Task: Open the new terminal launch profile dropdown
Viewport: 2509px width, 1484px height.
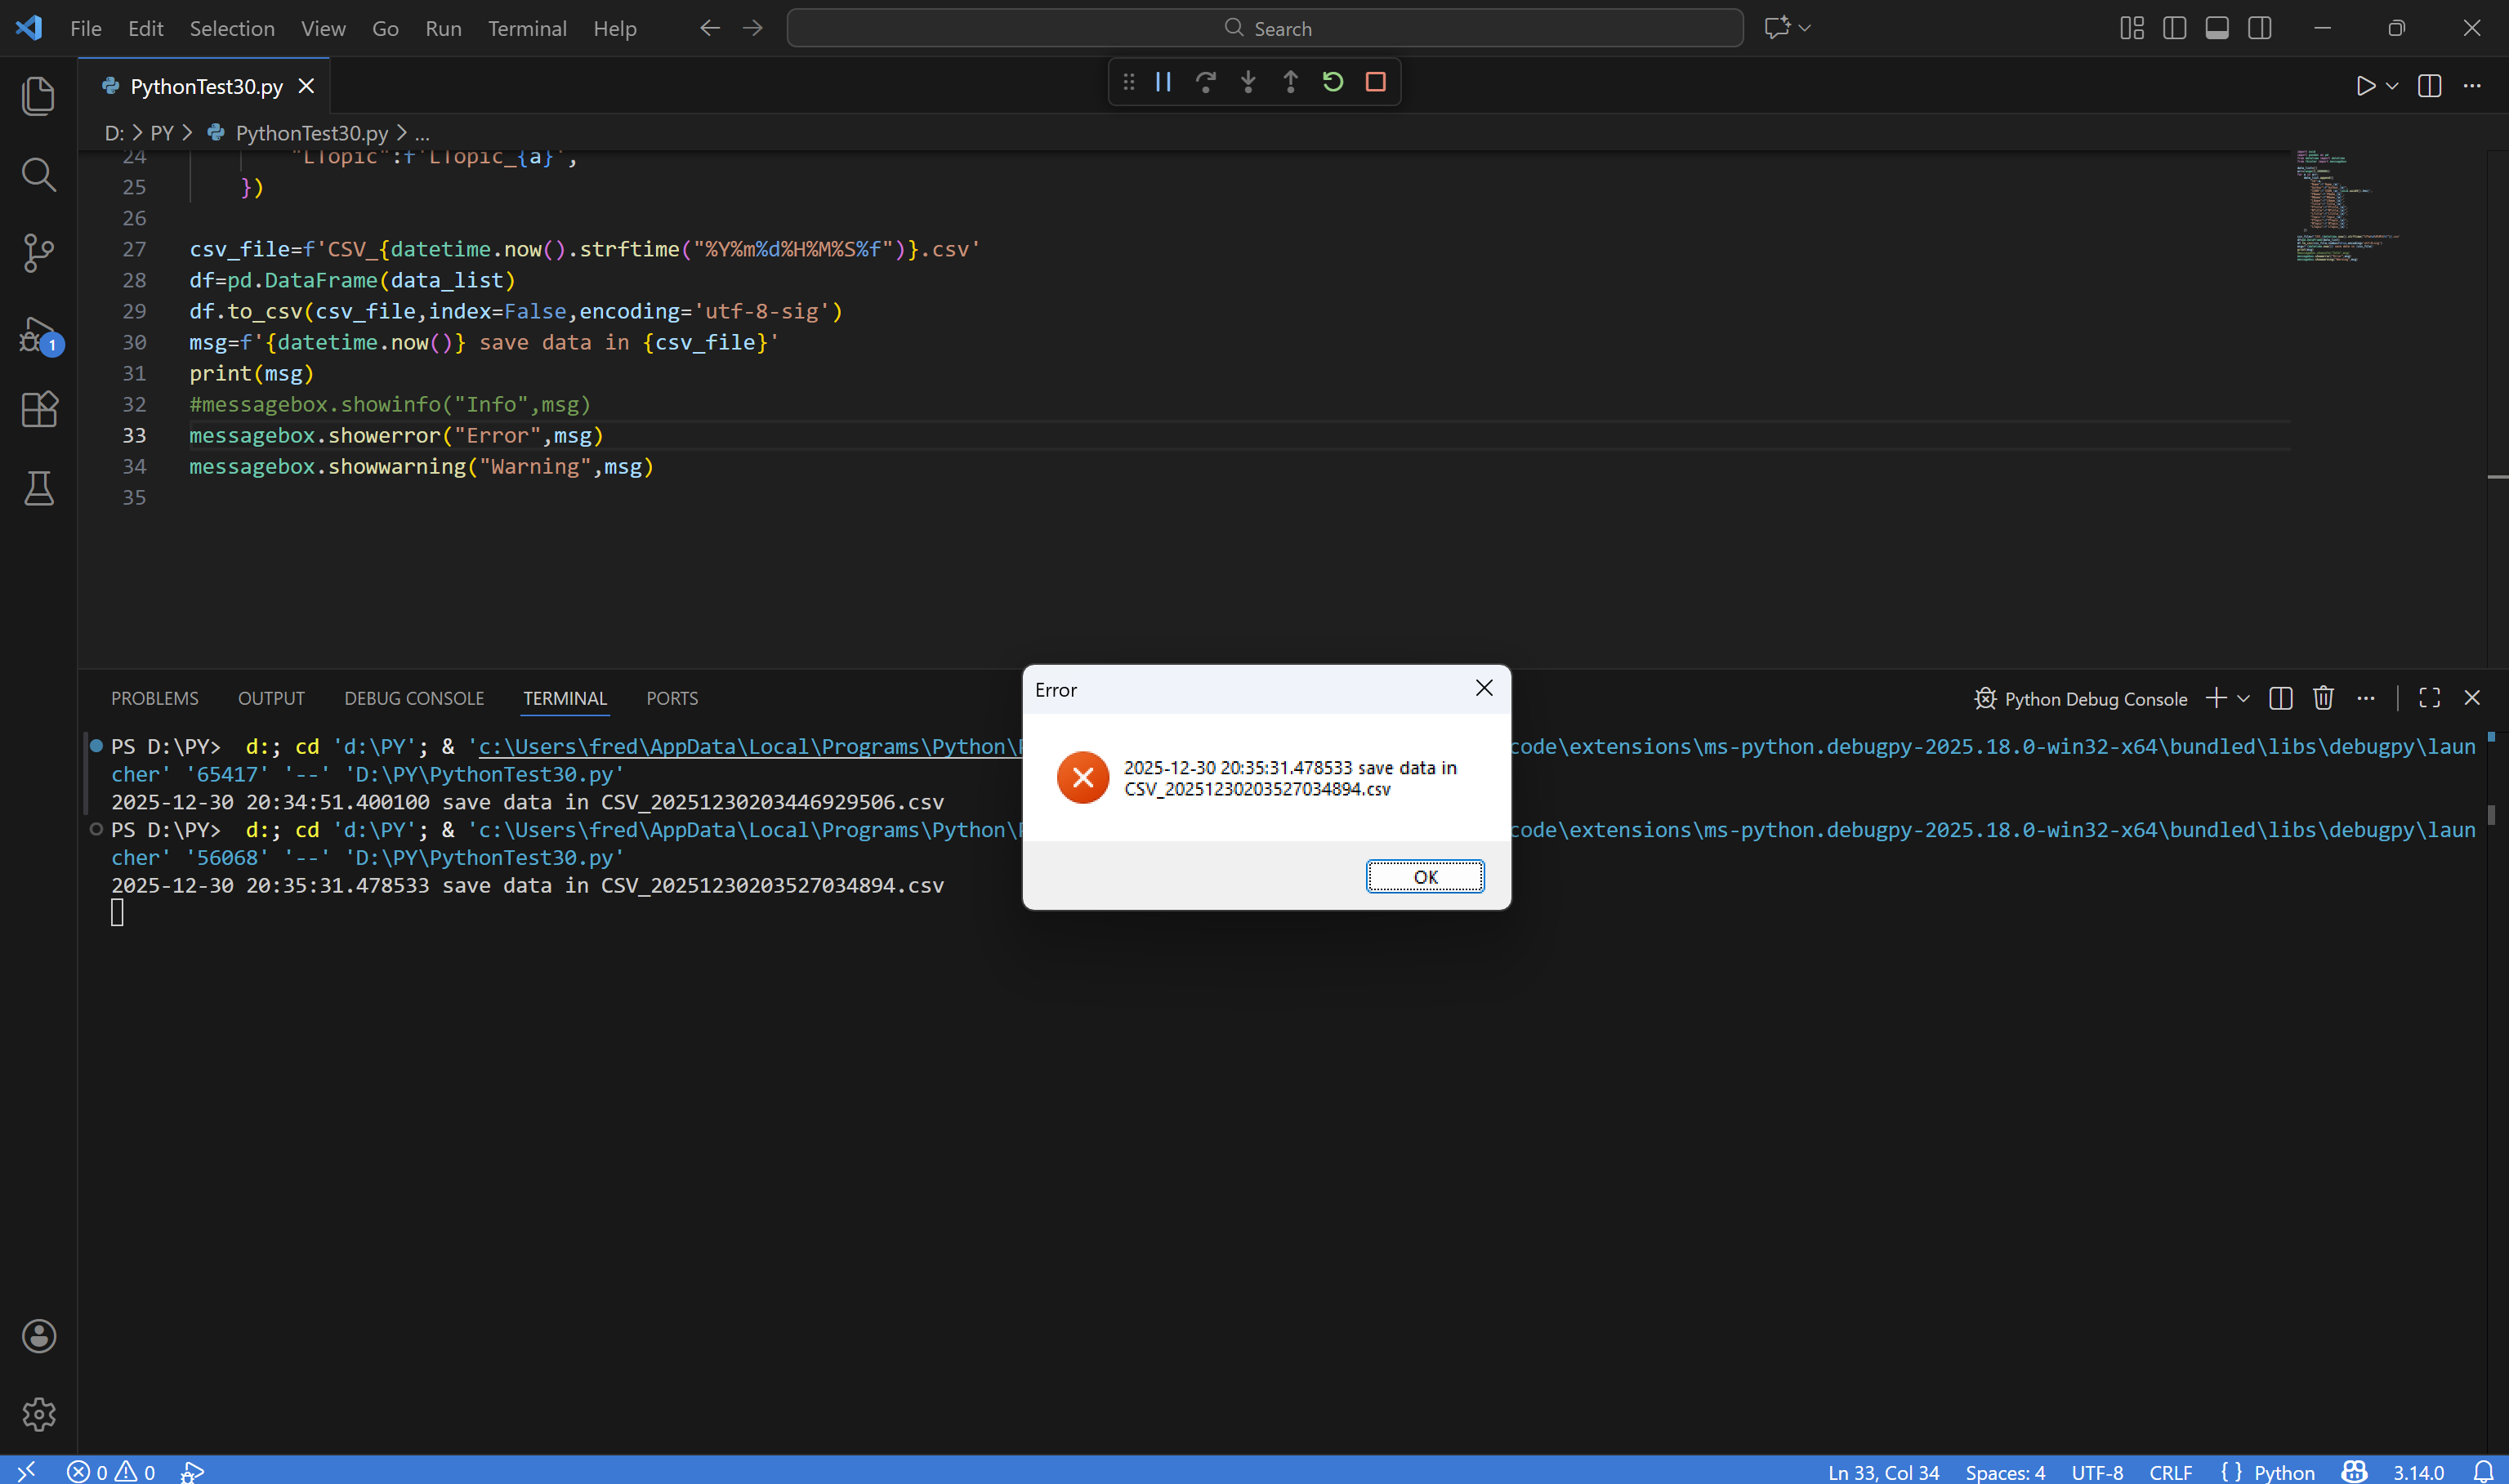Action: coord(2244,698)
